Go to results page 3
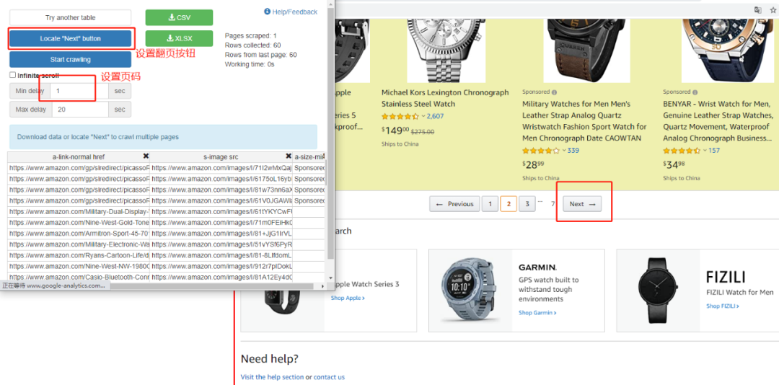The image size is (779, 385). tap(527, 204)
